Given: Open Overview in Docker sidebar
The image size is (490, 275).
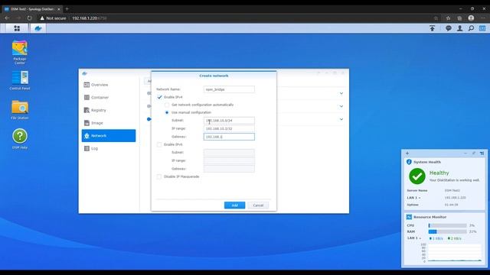Looking at the screenshot, I should [109, 85].
